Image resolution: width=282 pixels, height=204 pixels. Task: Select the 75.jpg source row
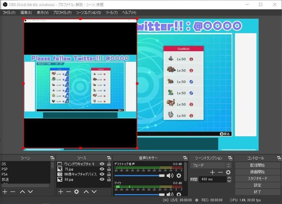(x=84, y=169)
